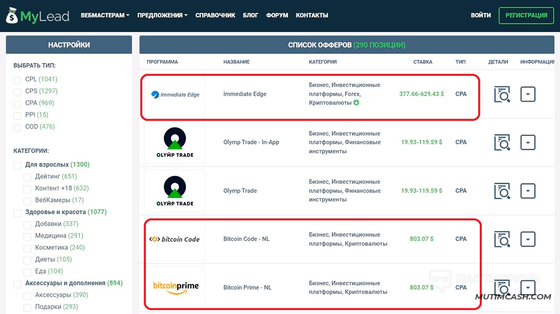Viewport: 560px width, 314px height.
Task: Click the НАСТРОЙКИ panel header
Action: 69,45
